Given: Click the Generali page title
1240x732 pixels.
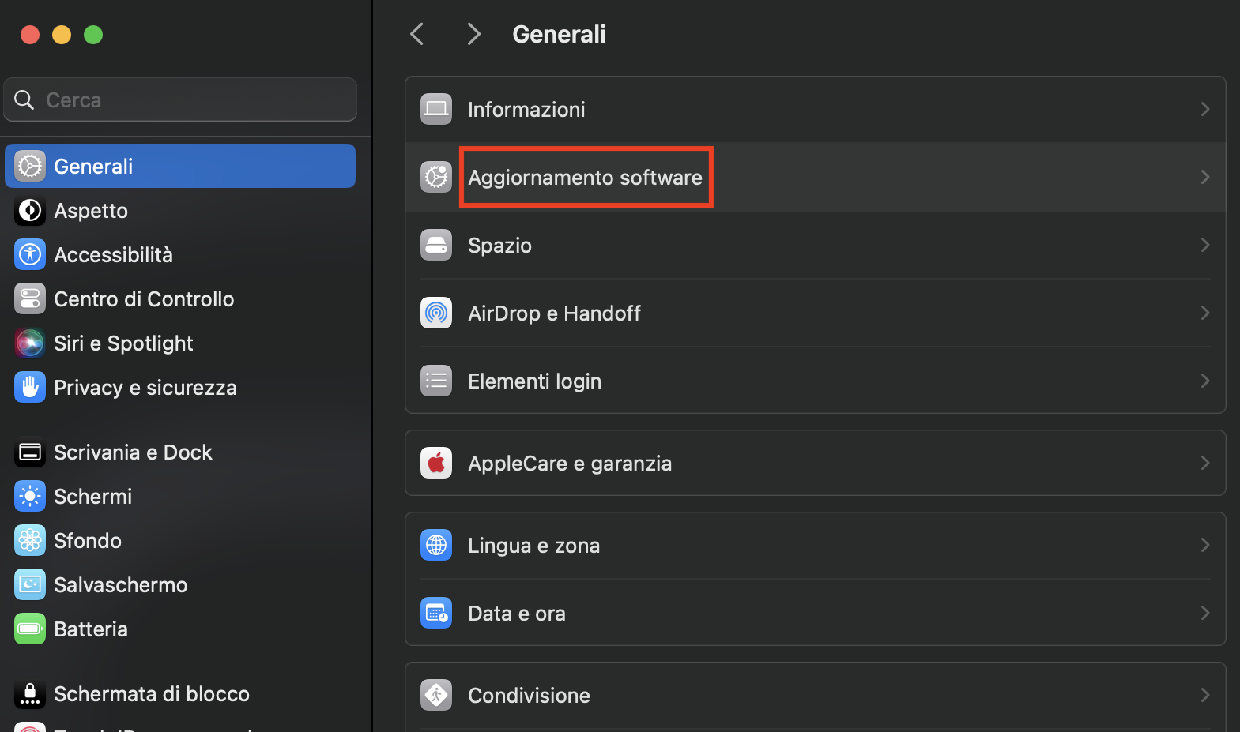Looking at the screenshot, I should [559, 34].
